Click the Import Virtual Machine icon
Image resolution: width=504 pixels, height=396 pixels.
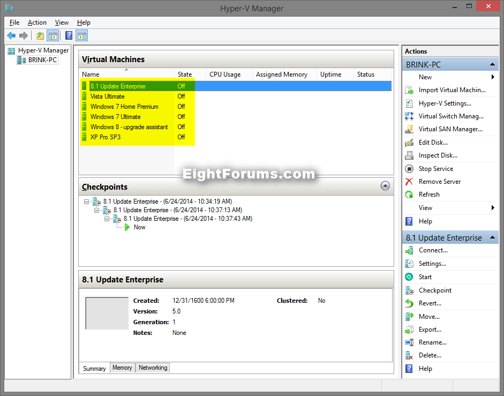(409, 90)
